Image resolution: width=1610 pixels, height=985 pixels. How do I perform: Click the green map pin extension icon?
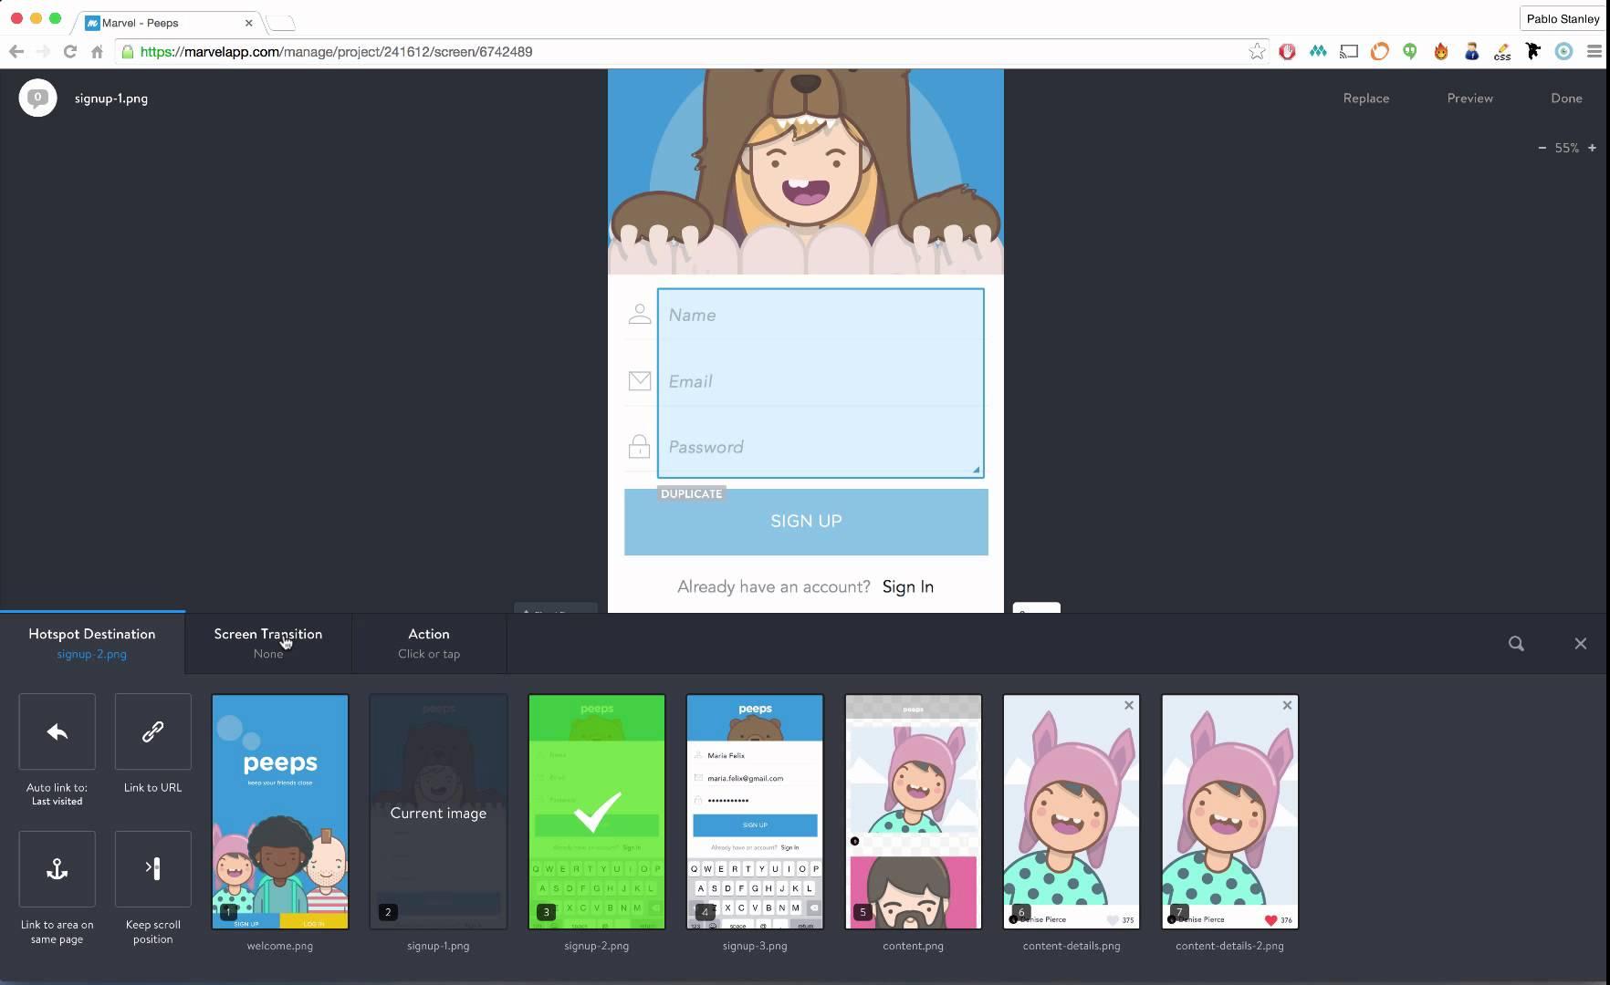point(1410,52)
